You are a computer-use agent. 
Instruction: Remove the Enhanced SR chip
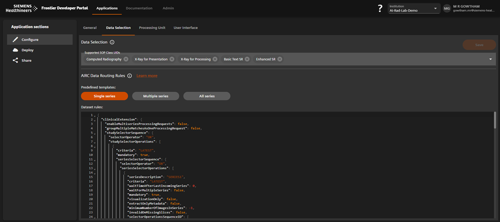tap(280, 59)
